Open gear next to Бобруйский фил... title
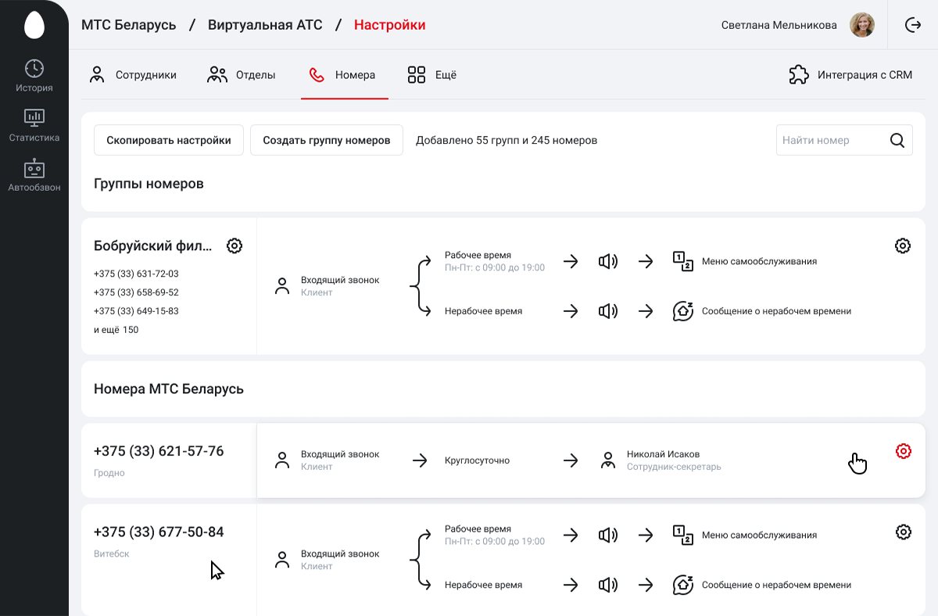938x616 pixels. pyautogui.click(x=234, y=245)
